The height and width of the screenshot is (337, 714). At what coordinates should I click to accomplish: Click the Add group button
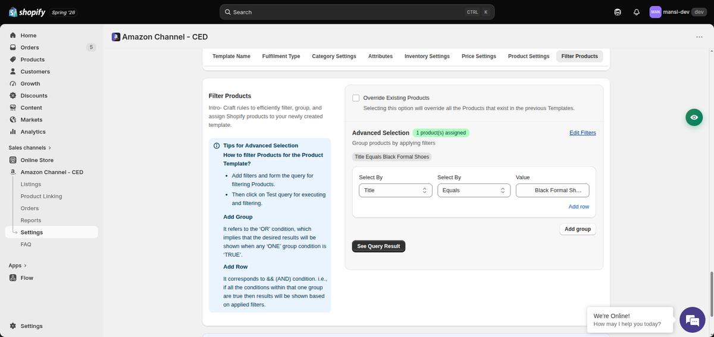(578, 229)
